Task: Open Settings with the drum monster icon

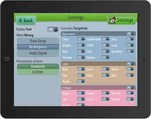Action: [122, 20]
